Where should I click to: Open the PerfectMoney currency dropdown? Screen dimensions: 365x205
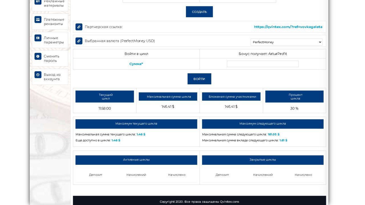pyautogui.click(x=286, y=42)
